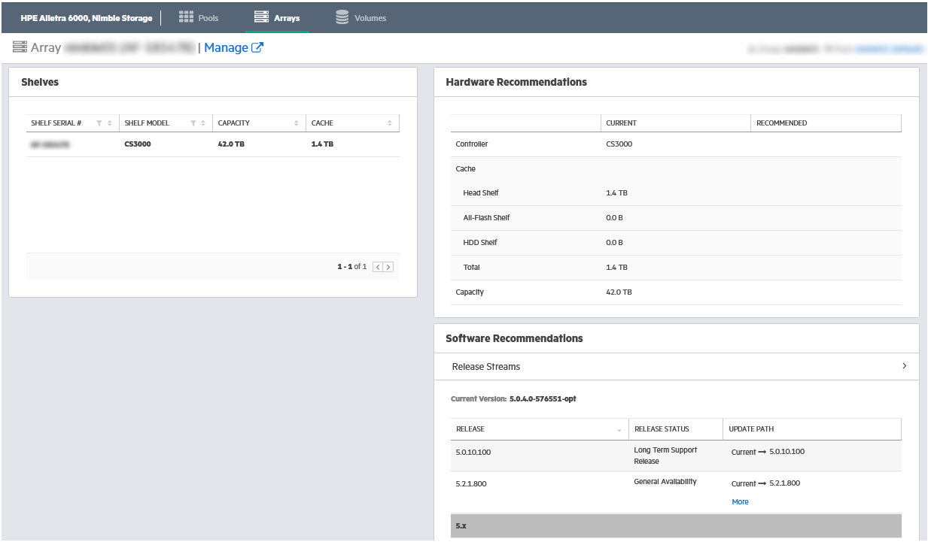
Task: Open the Shelf Model column filter
Action: click(193, 123)
